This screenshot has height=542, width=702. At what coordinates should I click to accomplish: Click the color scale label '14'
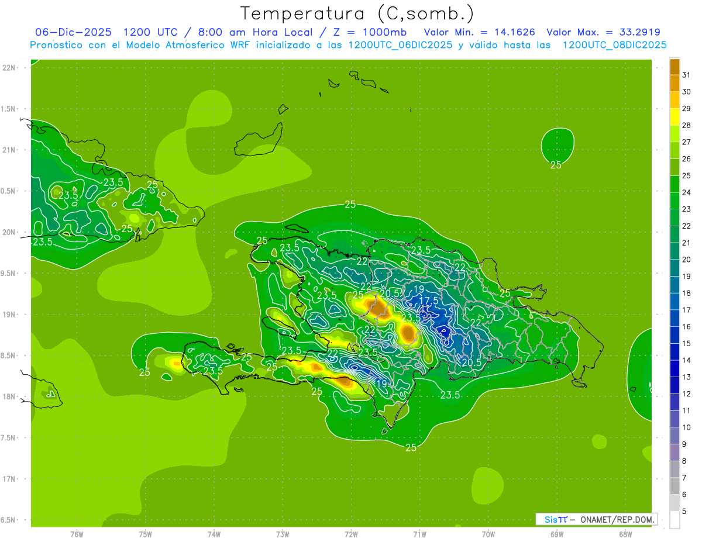click(686, 360)
